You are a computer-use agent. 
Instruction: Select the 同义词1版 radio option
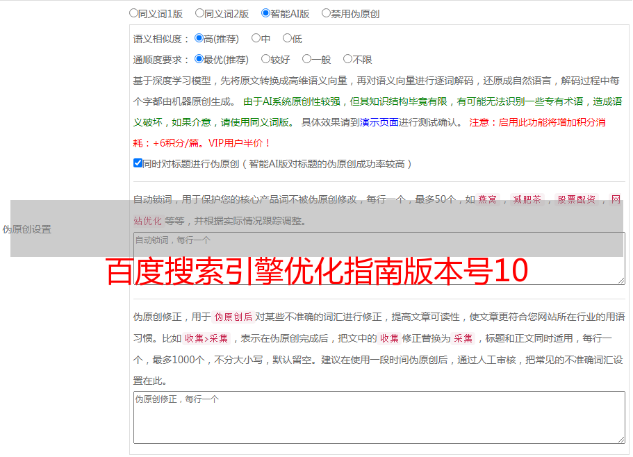pyautogui.click(x=133, y=13)
